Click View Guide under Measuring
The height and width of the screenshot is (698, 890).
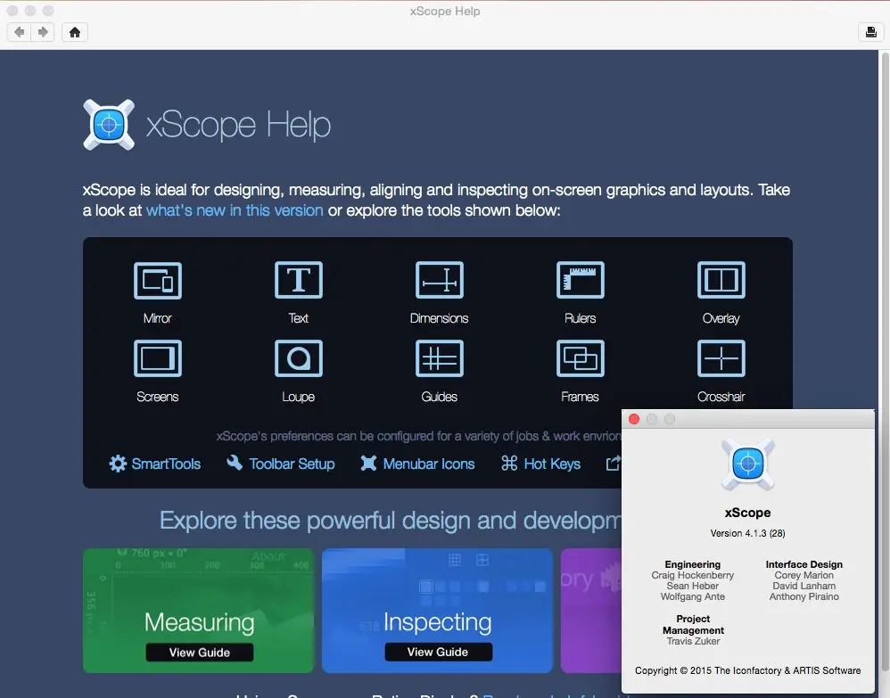199,653
